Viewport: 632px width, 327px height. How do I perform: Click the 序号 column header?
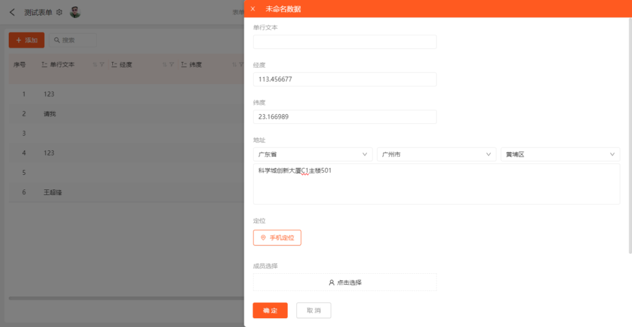point(19,64)
